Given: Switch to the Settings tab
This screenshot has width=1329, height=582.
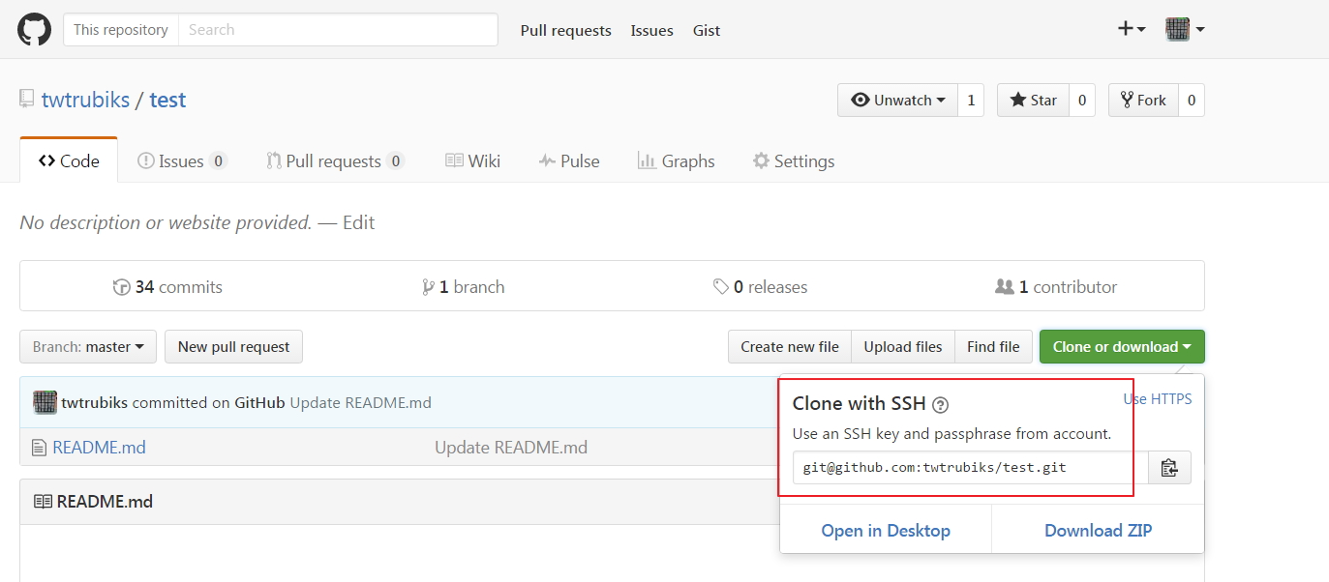Looking at the screenshot, I should (794, 160).
